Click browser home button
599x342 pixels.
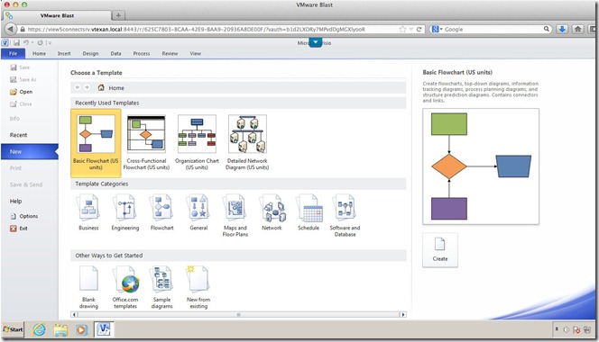pyautogui.click(x=577, y=29)
